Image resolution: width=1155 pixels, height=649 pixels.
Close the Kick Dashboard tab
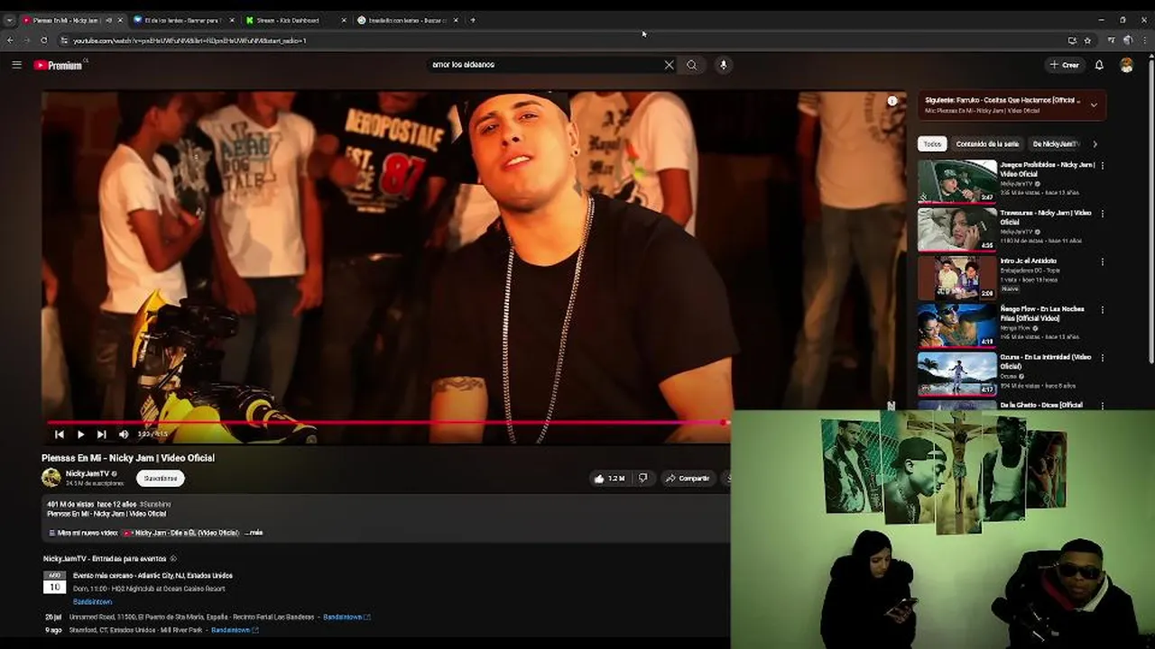pos(343,20)
